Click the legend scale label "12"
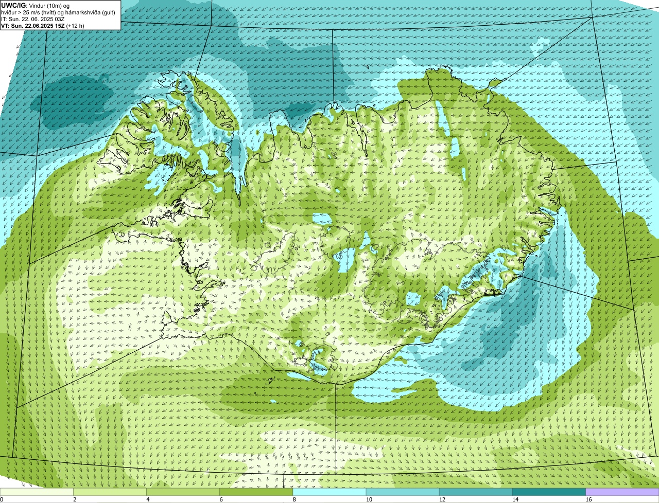Viewport: 659px width, 503px height. click(442, 499)
